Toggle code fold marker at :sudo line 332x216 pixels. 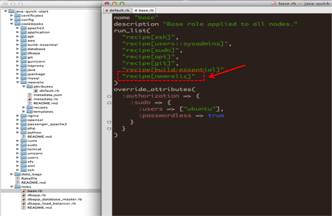click(x=109, y=103)
